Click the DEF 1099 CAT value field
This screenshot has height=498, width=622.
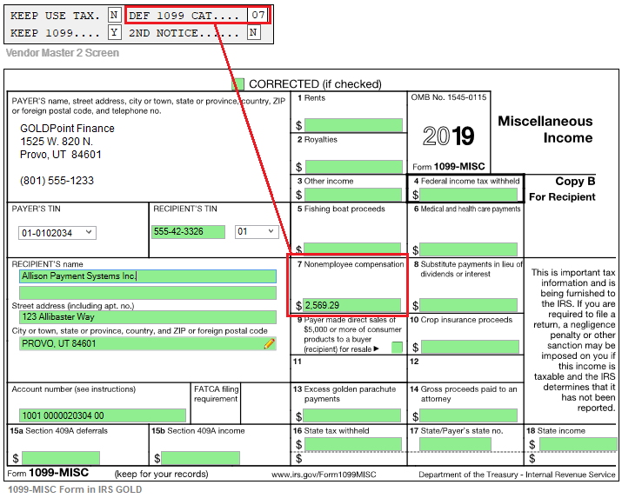pyautogui.click(x=257, y=16)
